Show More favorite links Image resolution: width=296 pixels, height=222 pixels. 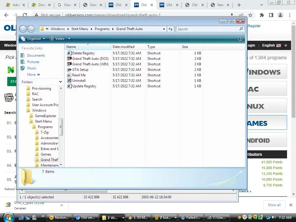[x=34, y=75]
